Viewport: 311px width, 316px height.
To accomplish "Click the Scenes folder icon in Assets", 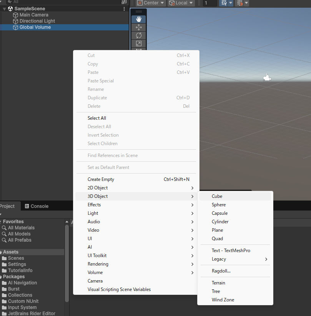I will coord(4,258).
